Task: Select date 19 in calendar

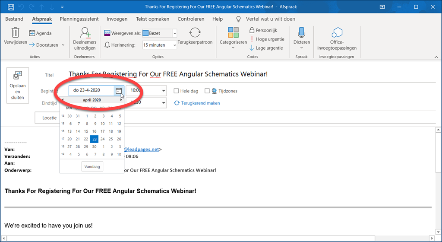Action: 119,131
